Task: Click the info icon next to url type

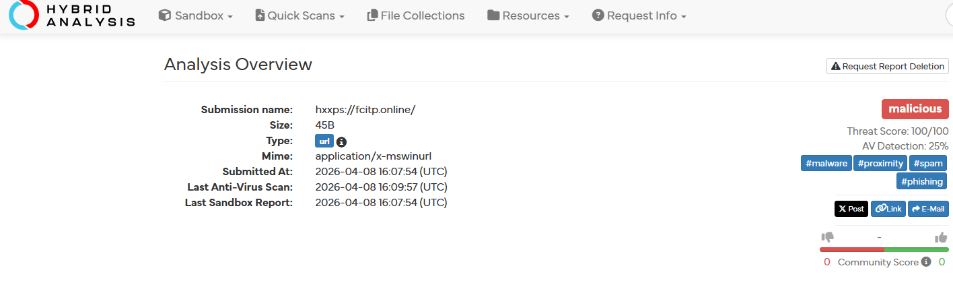Action: pos(341,142)
